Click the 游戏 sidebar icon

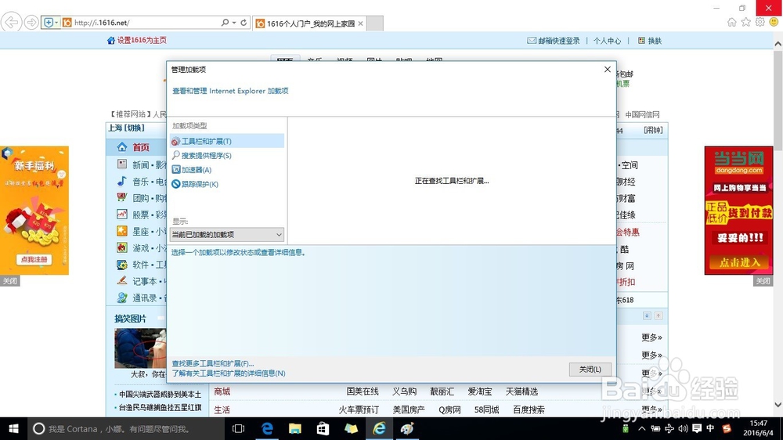tap(122, 247)
